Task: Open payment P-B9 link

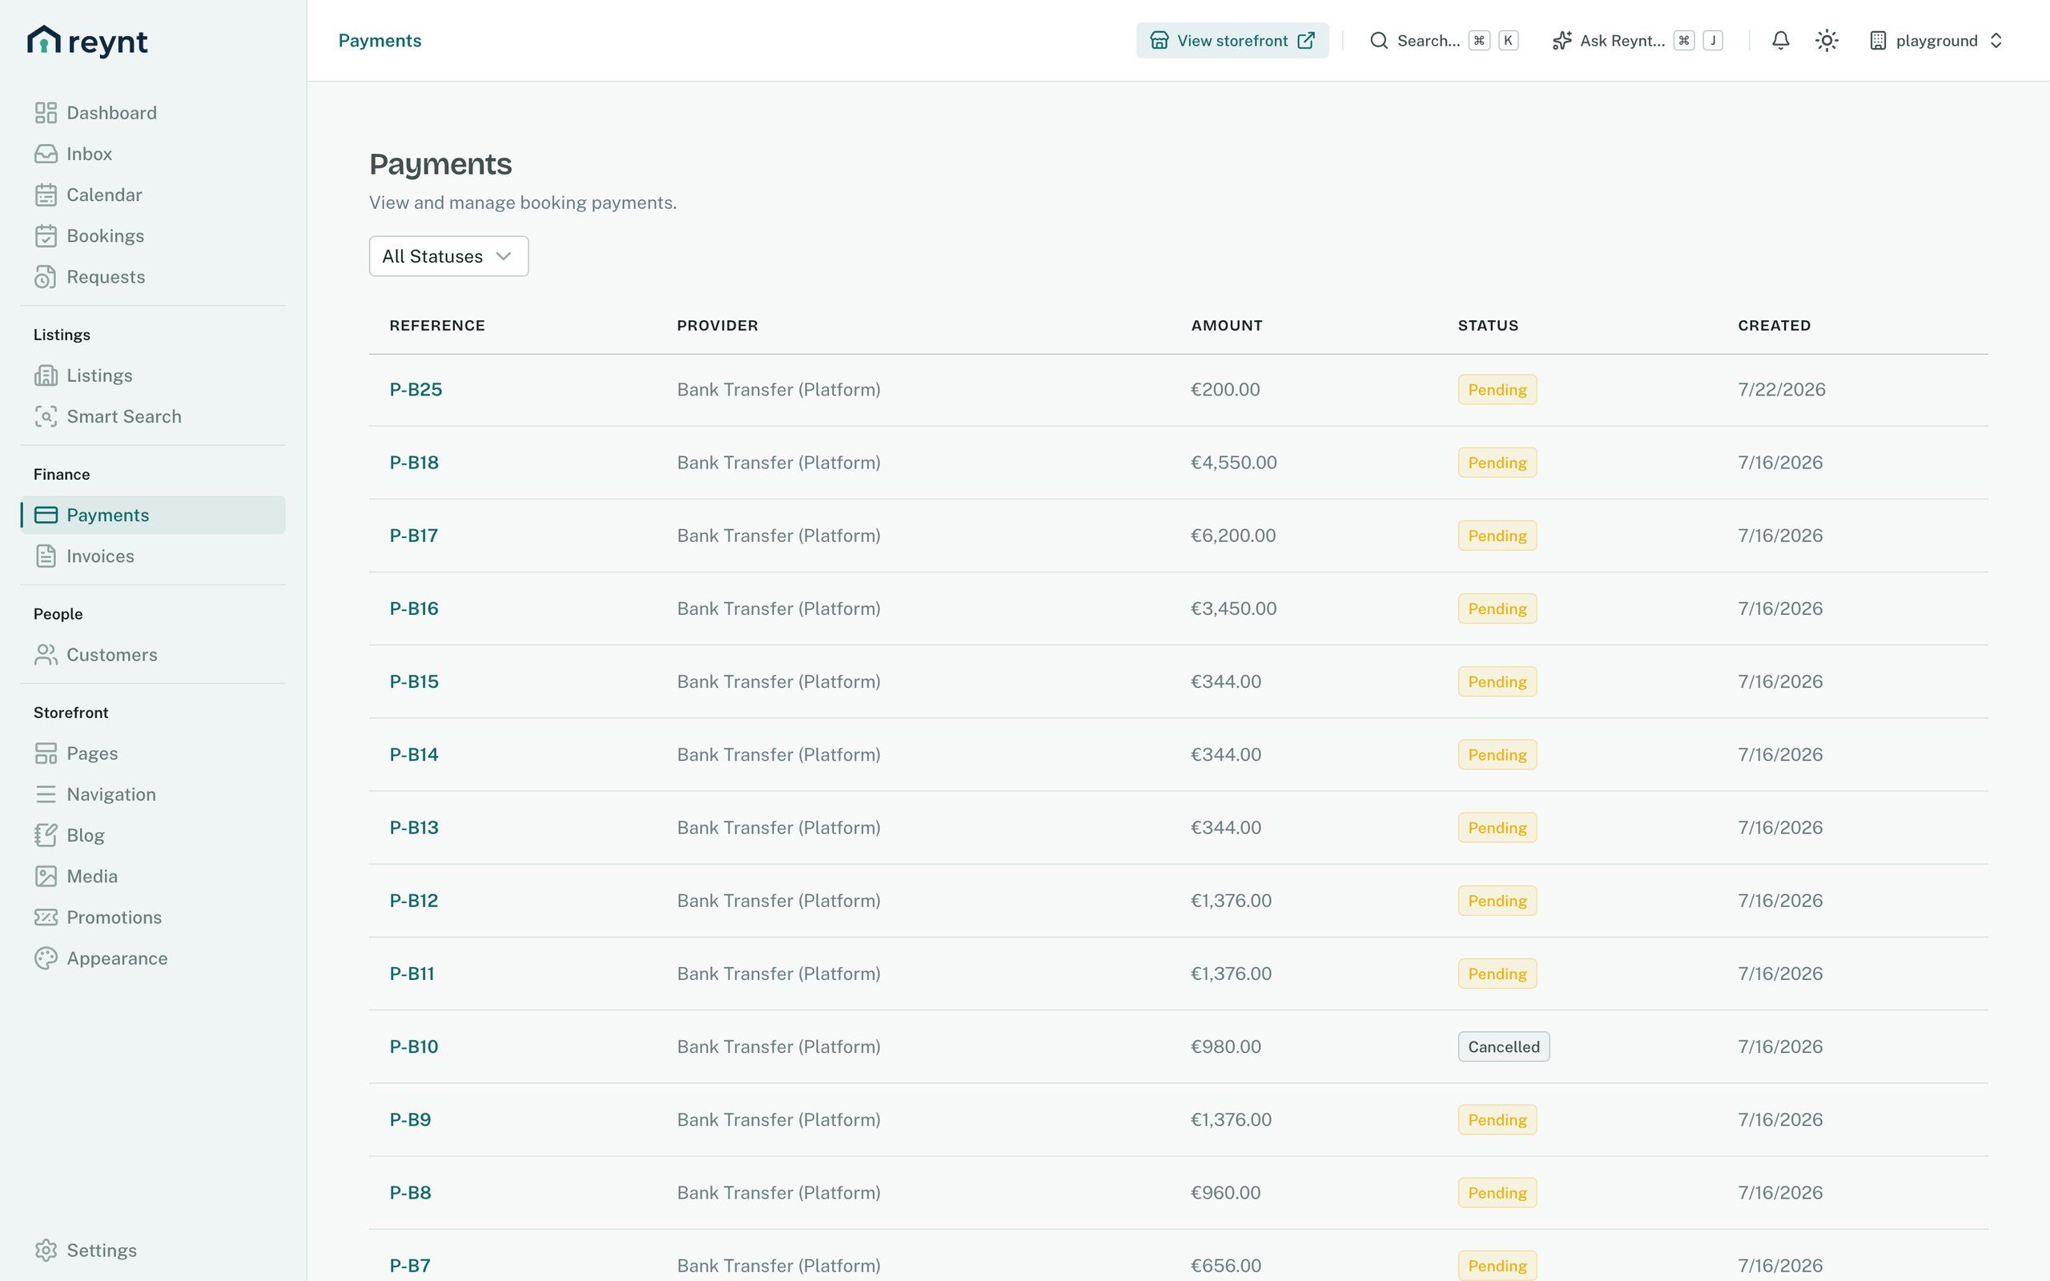Action: click(410, 1119)
